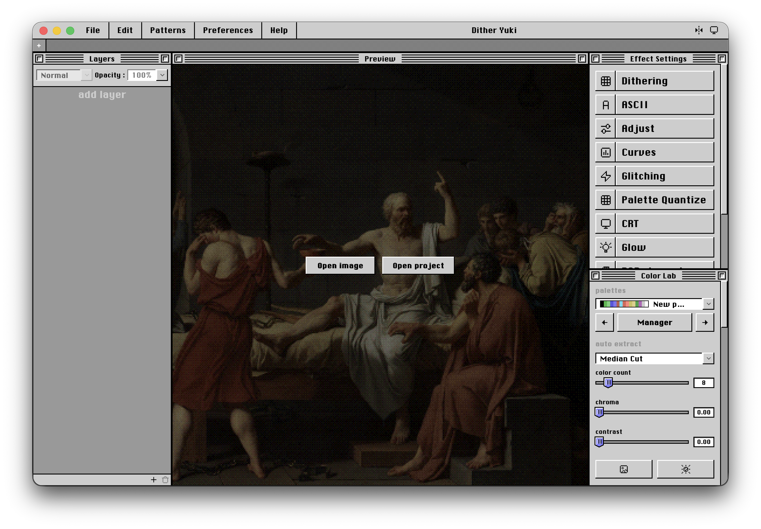This screenshot has height=529, width=761.
Task: Select the ASCII effect button
Action: [x=655, y=105]
